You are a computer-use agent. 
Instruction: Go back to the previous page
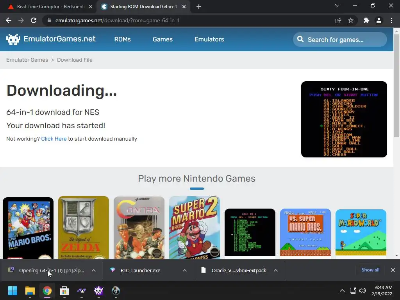[9, 20]
